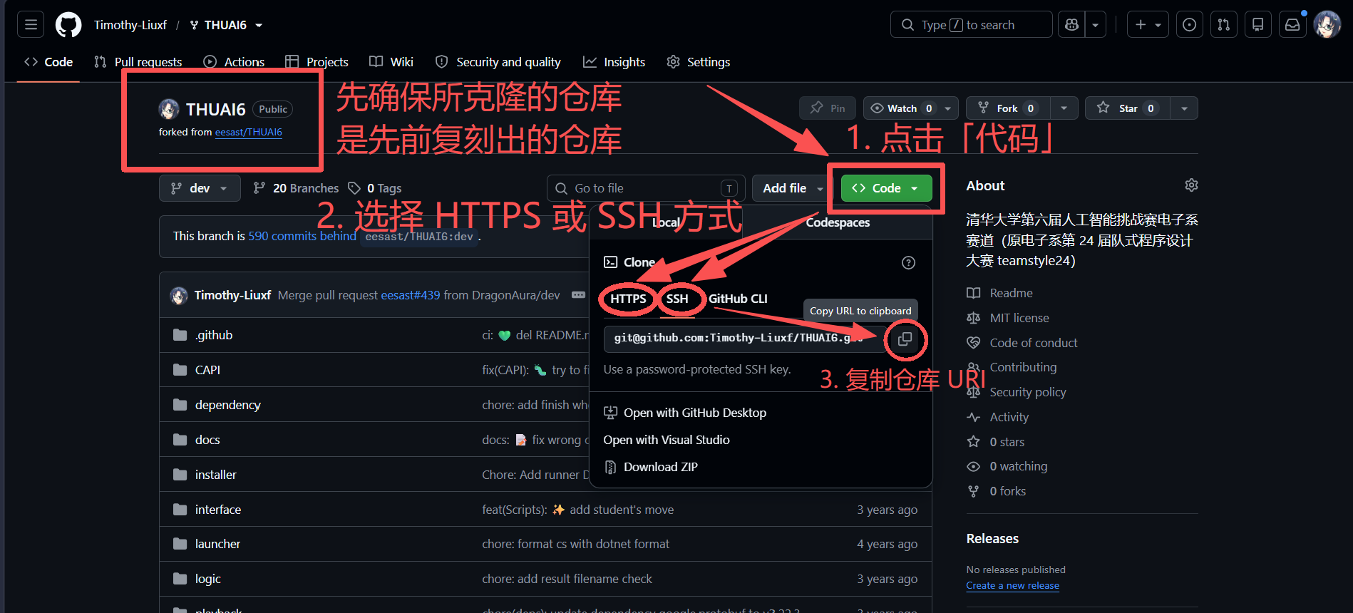Switch to the Codespaces tab
Screen dimensions: 1353x613
[838, 222]
